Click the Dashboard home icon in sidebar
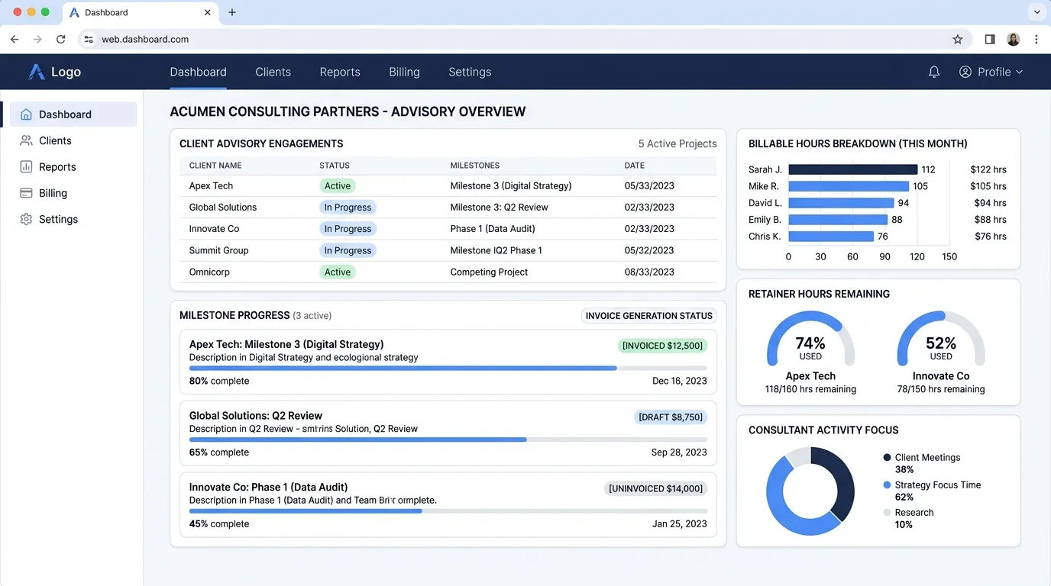 [x=26, y=114]
